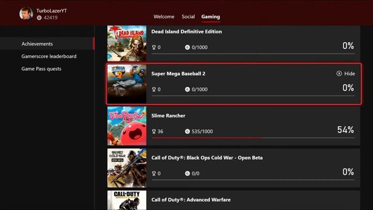Open the Slime Rancher cover thumbnail
The height and width of the screenshot is (210, 373).
pyautogui.click(x=127, y=126)
